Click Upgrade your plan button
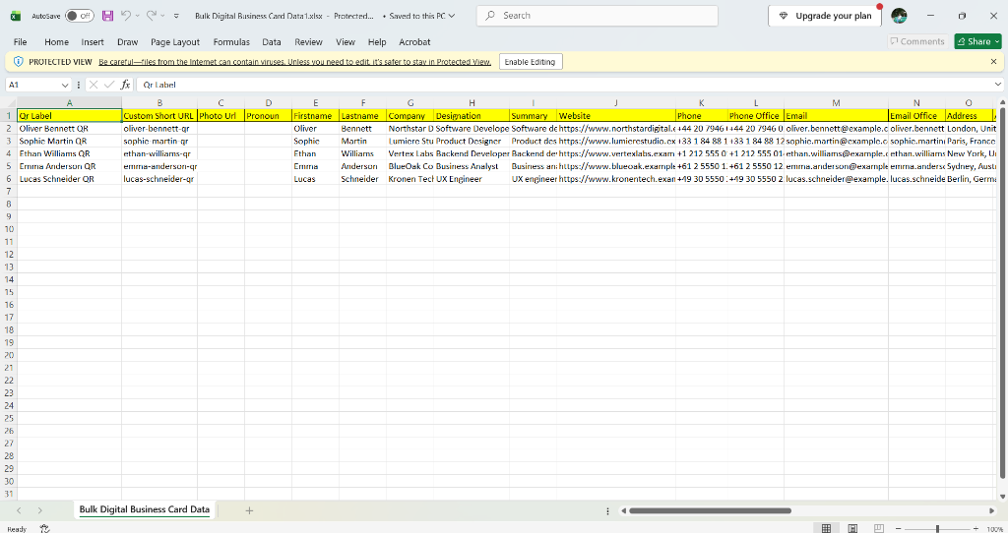1008x533 pixels. 826,16
